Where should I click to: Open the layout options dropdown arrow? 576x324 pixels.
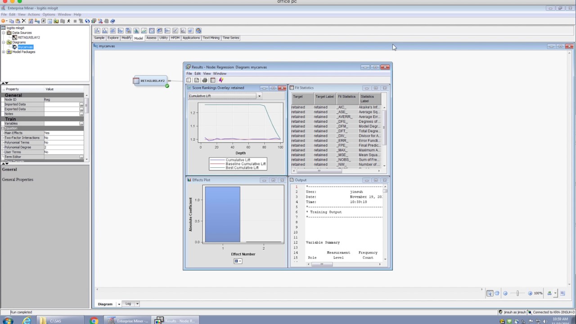pos(555,293)
